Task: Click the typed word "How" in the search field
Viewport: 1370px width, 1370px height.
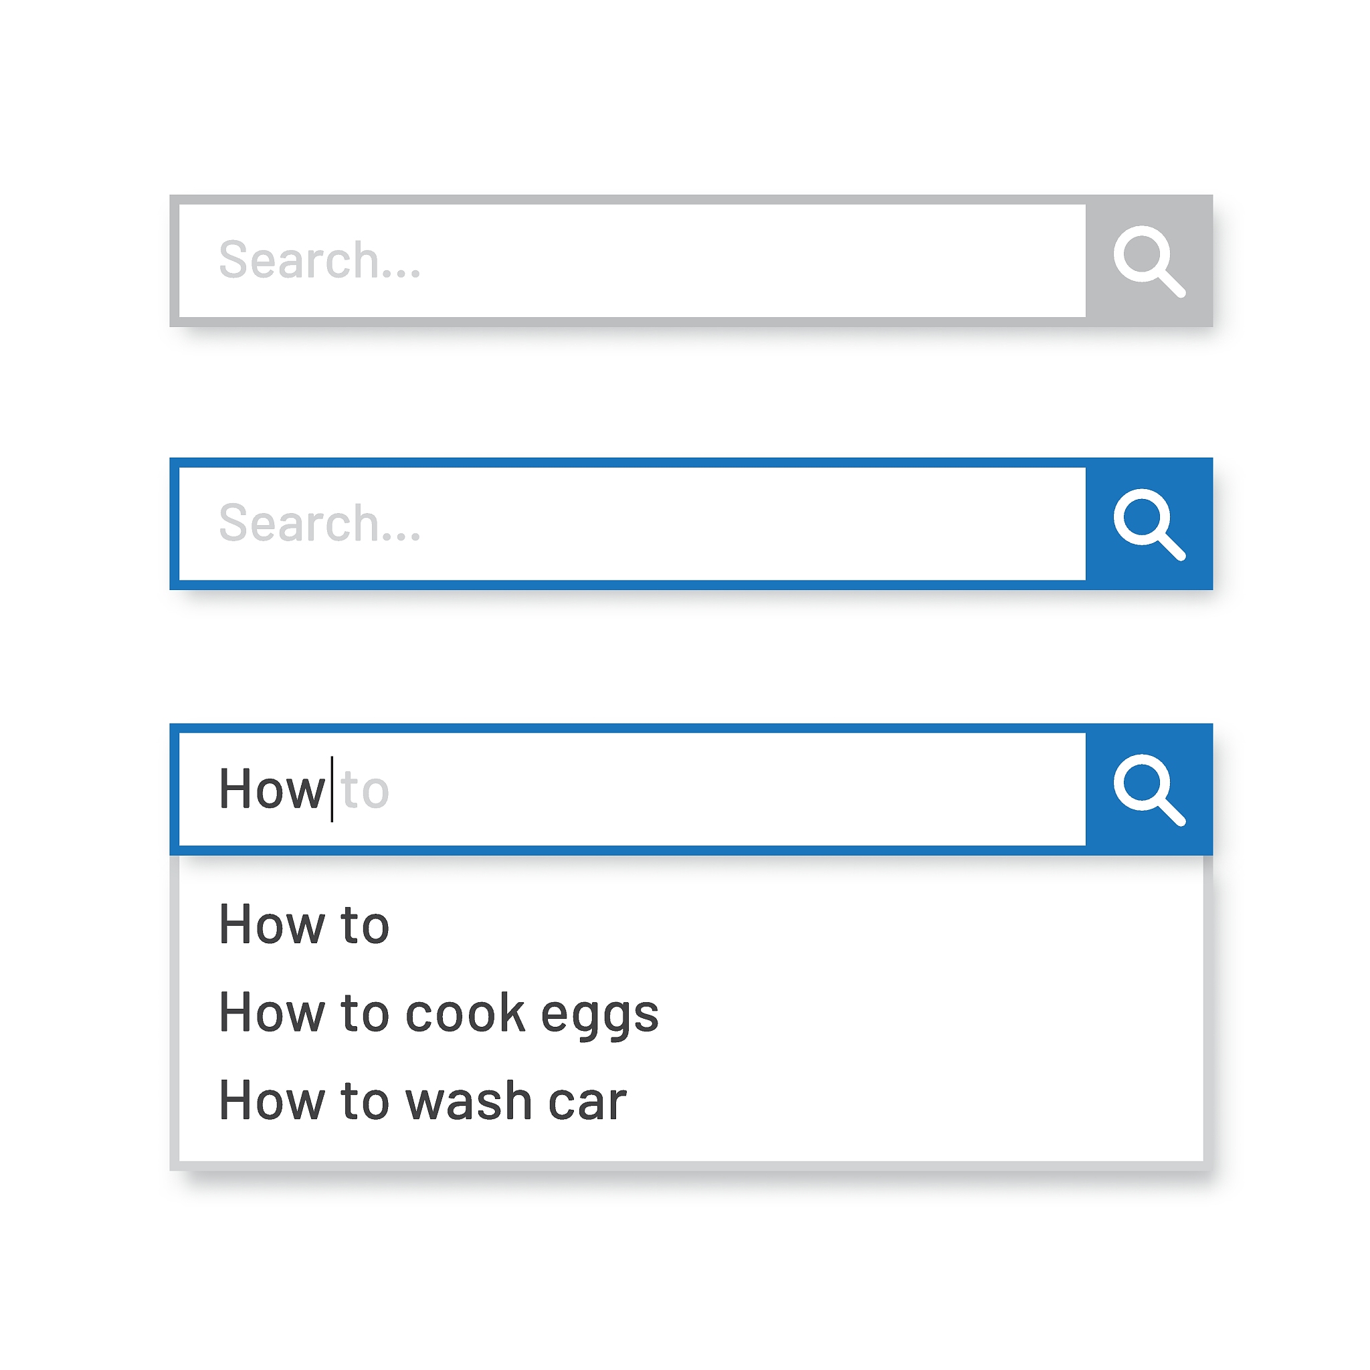Action: point(271,789)
